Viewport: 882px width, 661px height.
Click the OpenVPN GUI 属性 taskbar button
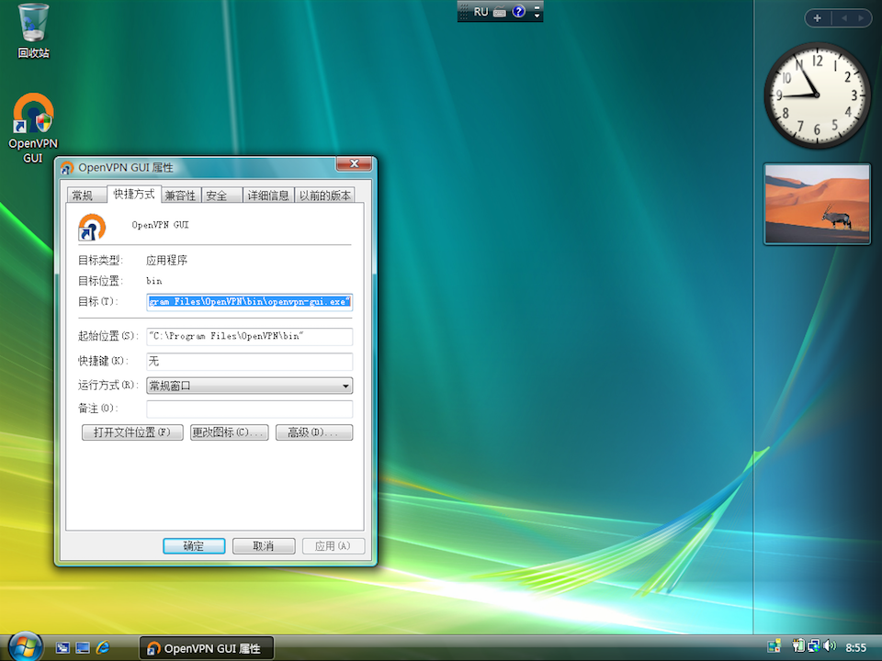click(x=207, y=648)
